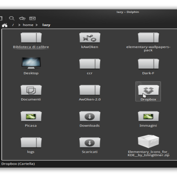Click the Biblioteca di calibre folder label

click(31, 47)
